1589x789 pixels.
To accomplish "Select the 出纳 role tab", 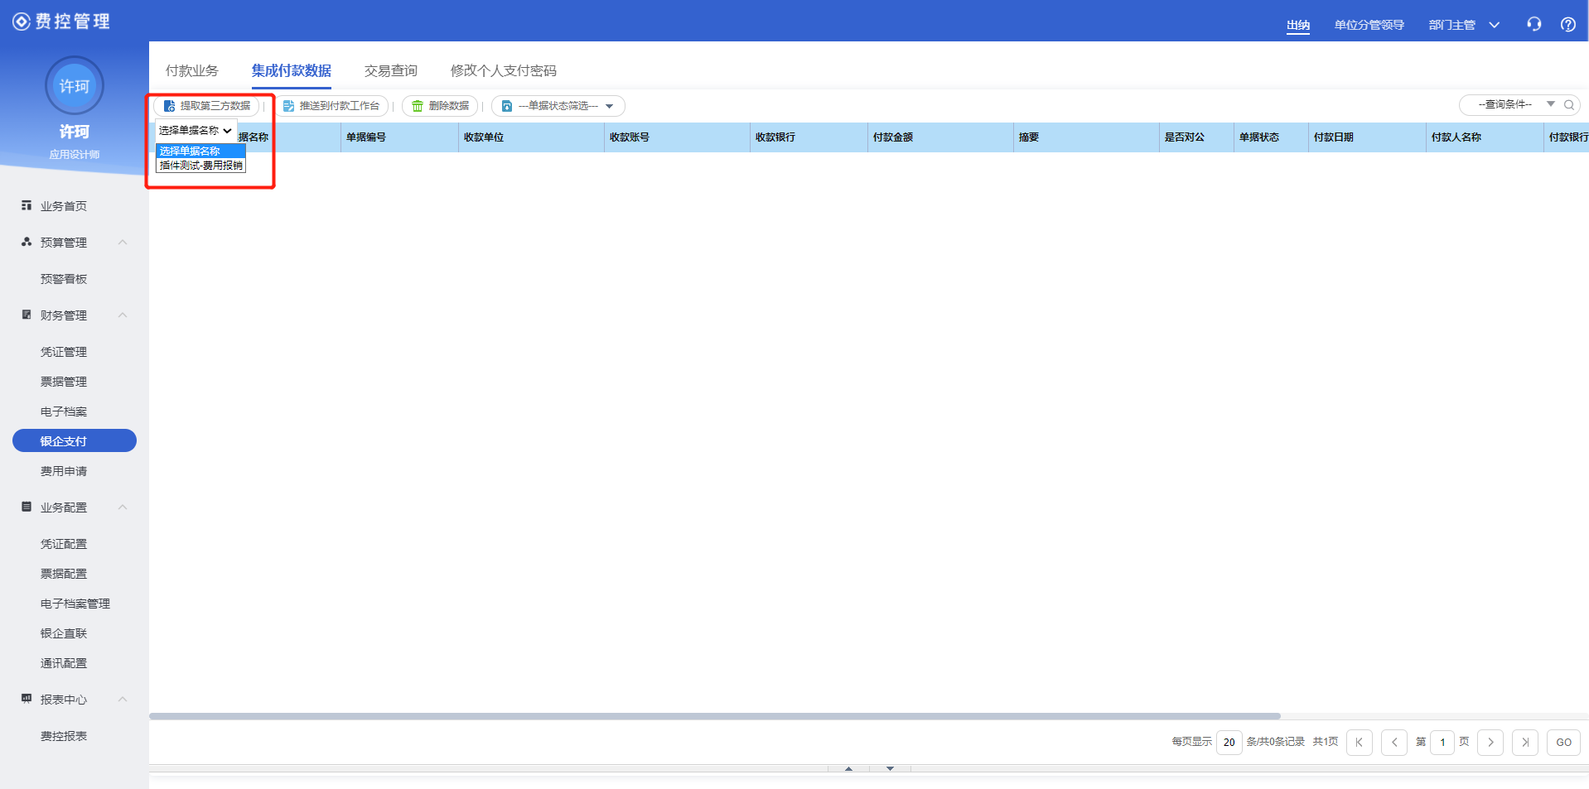I will [x=1298, y=25].
